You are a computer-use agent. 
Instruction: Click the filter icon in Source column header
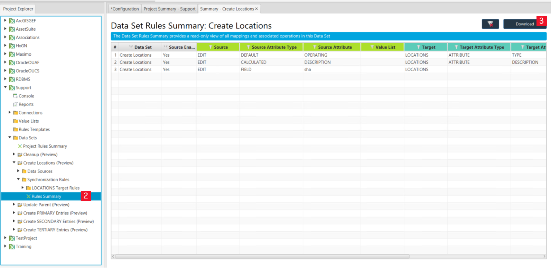click(211, 47)
